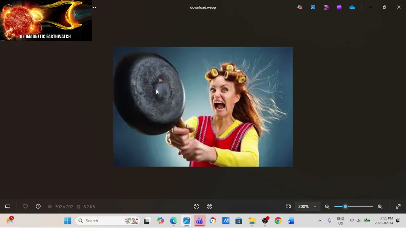Screen dimensions: 406x228
Task: Restore down the Photos window
Action: click(384, 7)
